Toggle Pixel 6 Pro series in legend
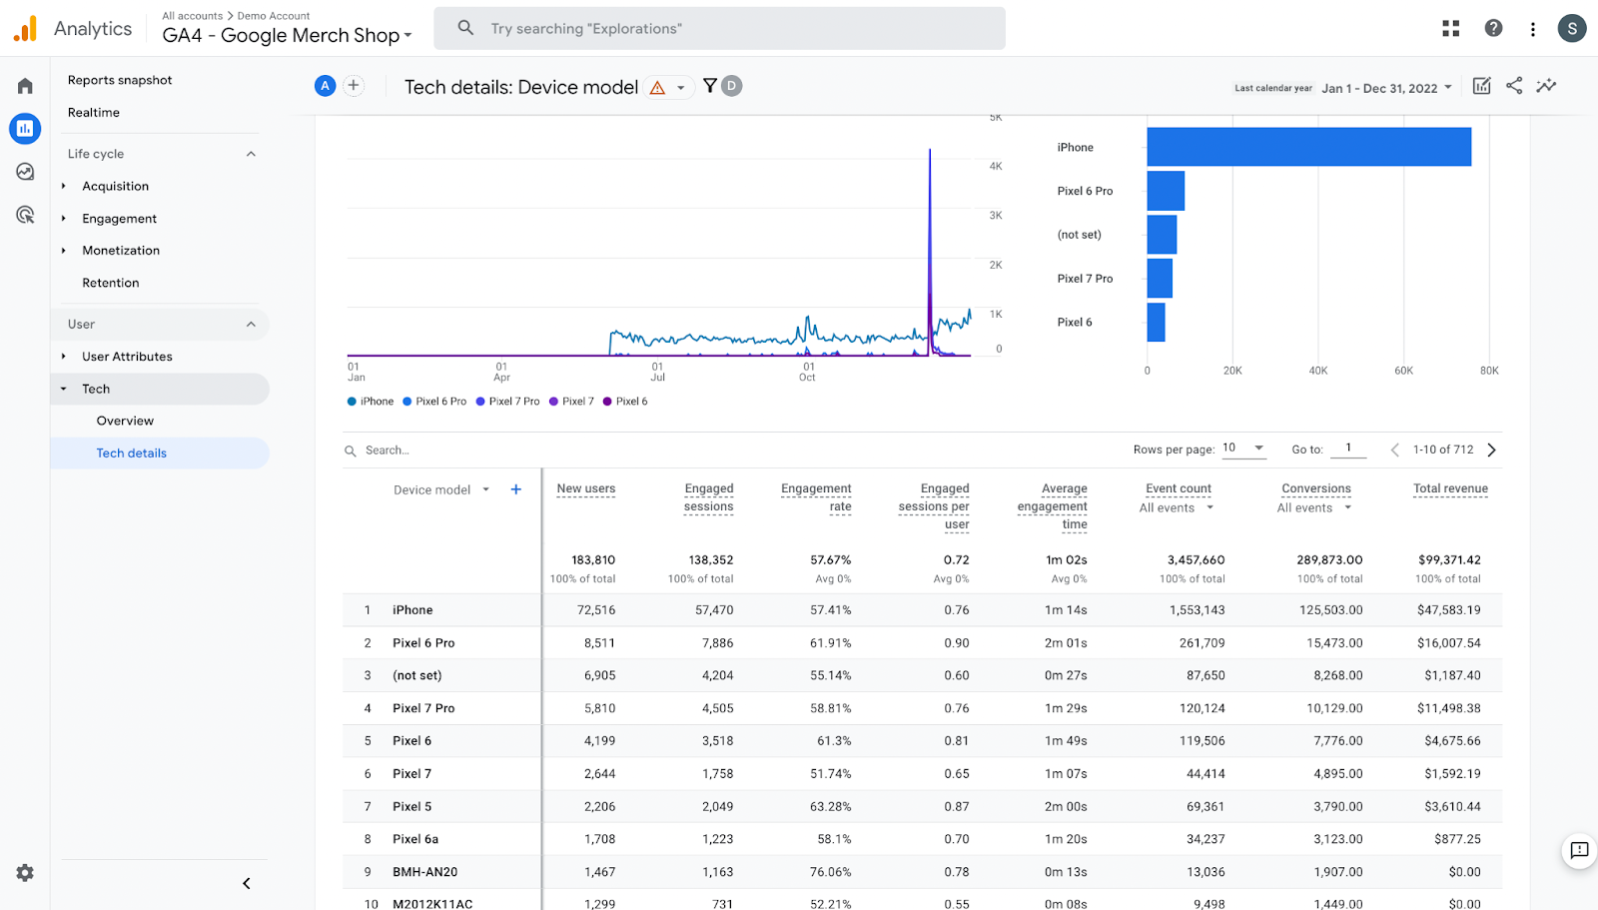Image resolution: width=1598 pixels, height=910 pixels. click(434, 402)
